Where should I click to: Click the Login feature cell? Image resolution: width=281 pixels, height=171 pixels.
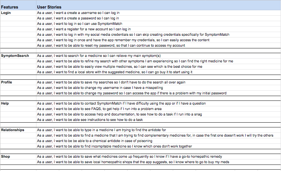pos(18,13)
